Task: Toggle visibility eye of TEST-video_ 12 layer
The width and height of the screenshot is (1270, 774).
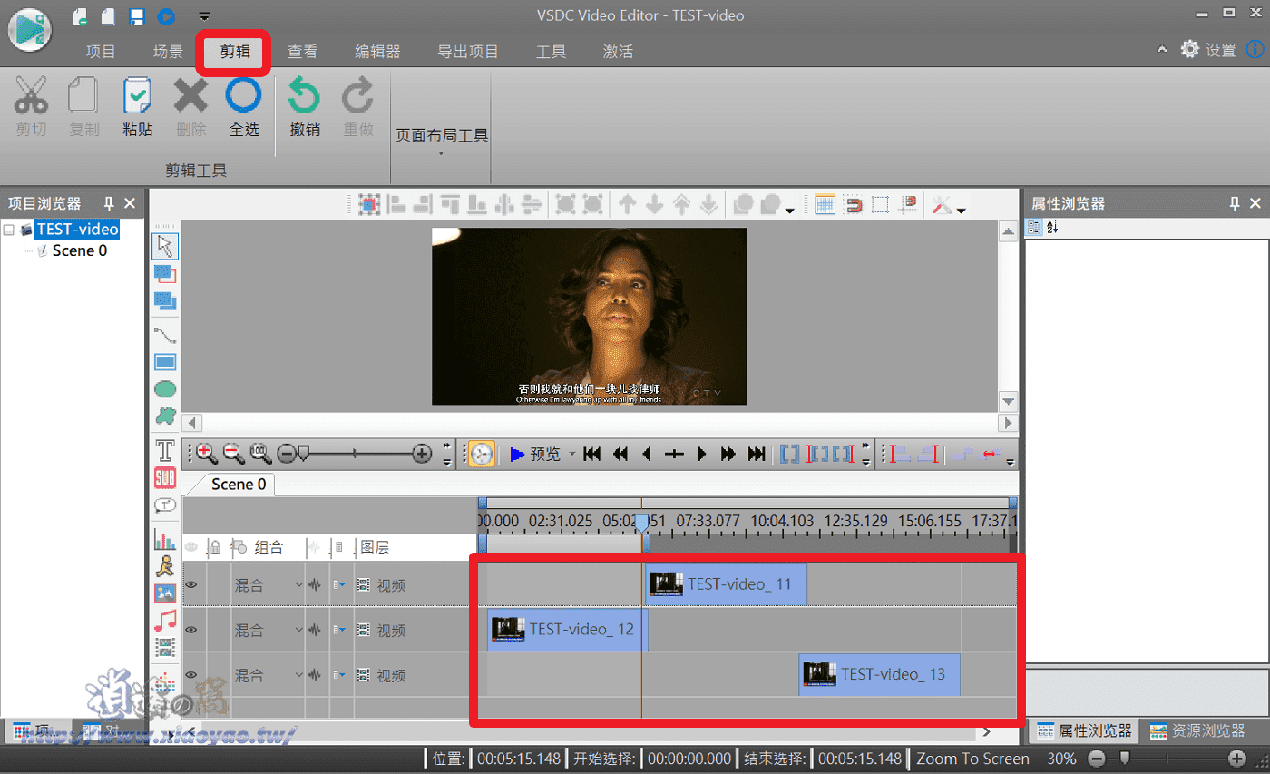Action: click(x=191, y=630)
